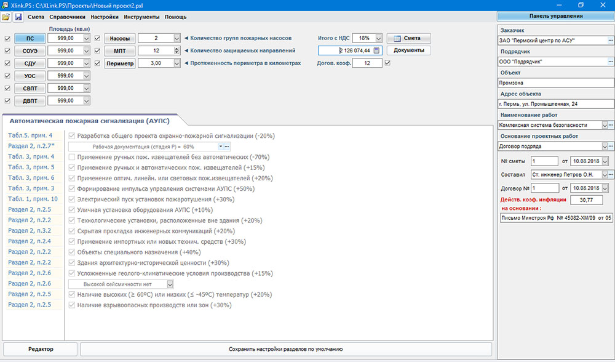Click ellipsis button beside Составил field
Screen dimensions: 615x362
point(610,175)
